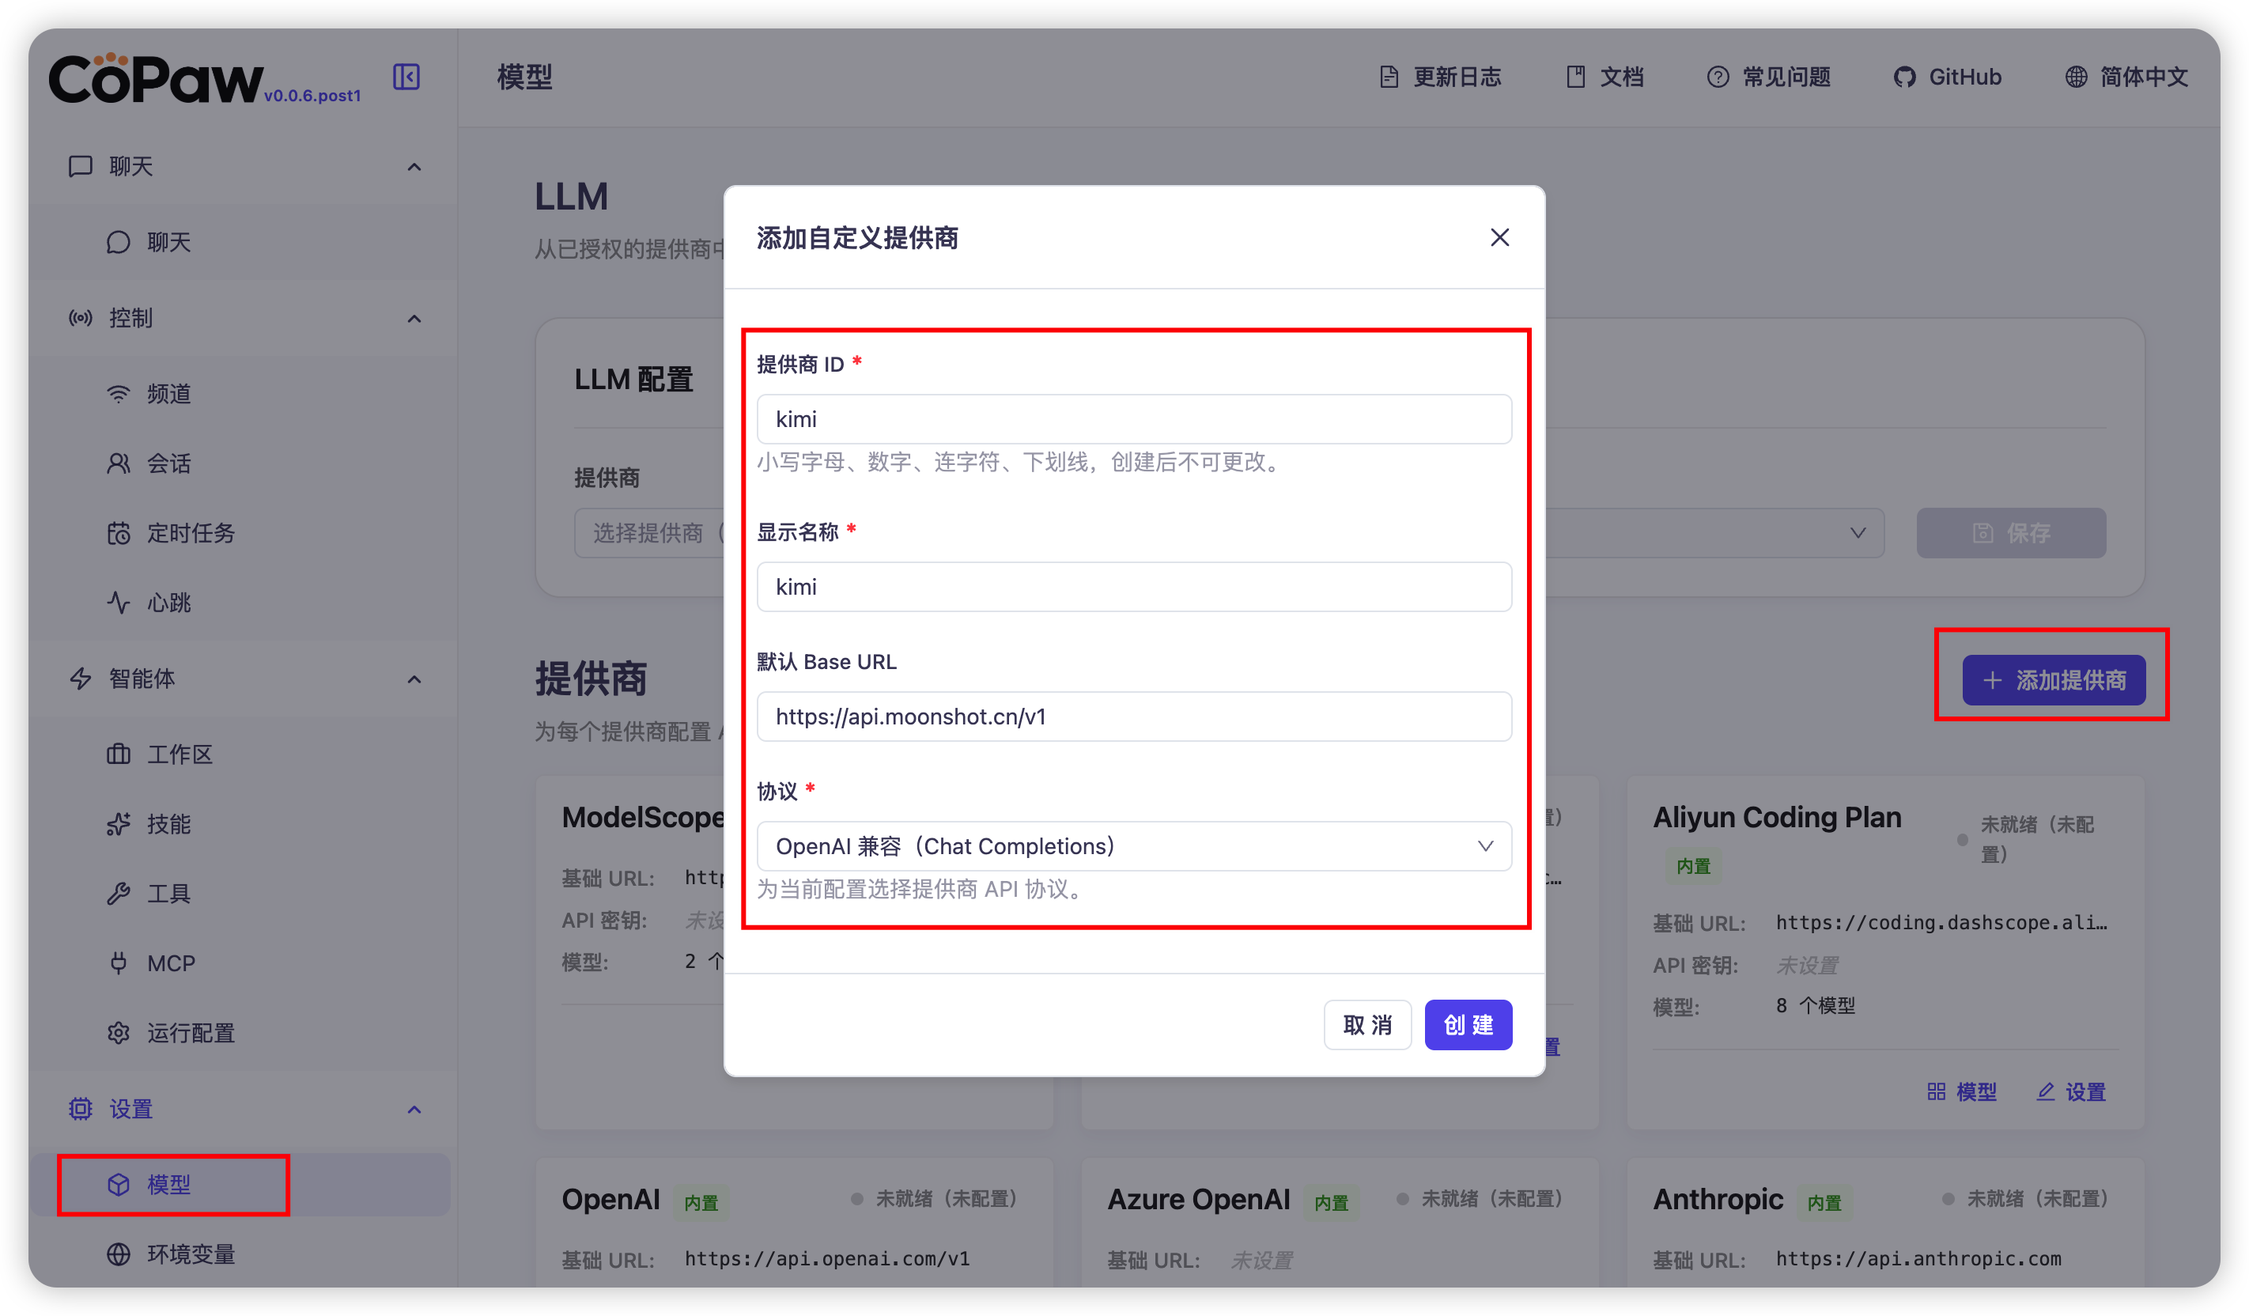Select 模型 in the settings menu
The width and height of the screenshot is (2249, 1316).
tap(168, 1184)
